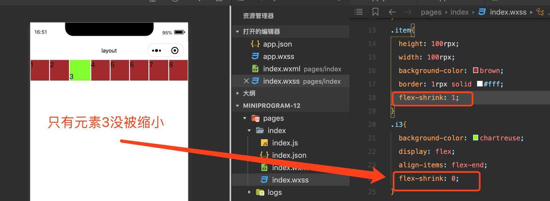Click the #fff white color swatch
Viewport: 550px width, 201px height.
(x=480, y=84)
